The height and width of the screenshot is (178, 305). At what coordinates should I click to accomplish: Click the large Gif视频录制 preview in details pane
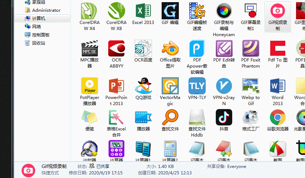28,170
